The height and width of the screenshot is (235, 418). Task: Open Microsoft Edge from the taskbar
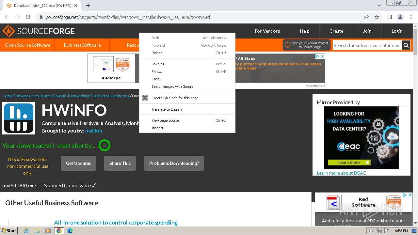(x=70, y=231)
